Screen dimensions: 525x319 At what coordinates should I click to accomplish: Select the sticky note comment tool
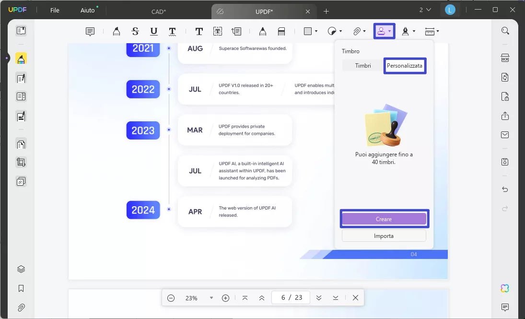[90, 32]
